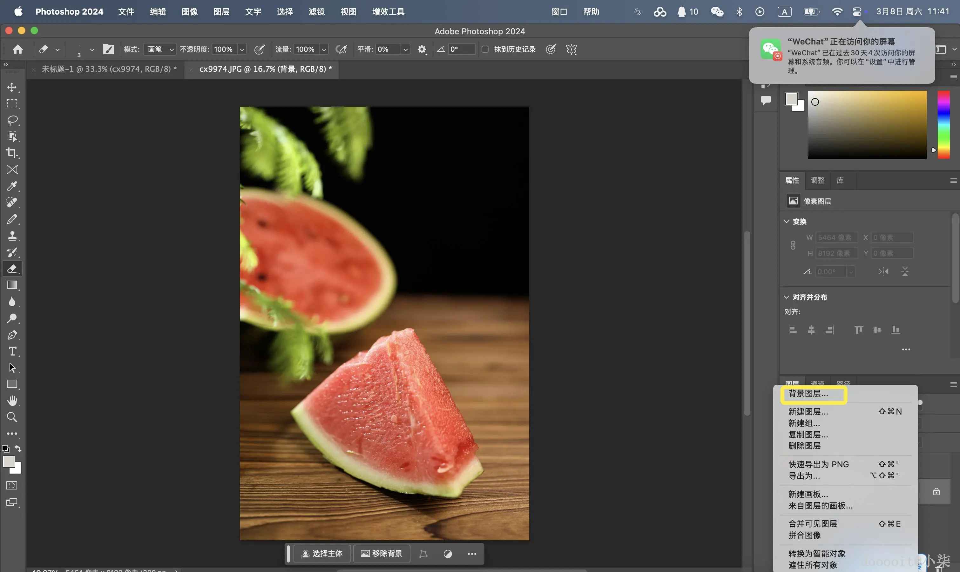Select the Horizontal Type tool

(x=12, y=351)
